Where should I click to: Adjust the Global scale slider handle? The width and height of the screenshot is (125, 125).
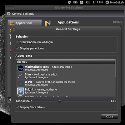click(60, 101)
